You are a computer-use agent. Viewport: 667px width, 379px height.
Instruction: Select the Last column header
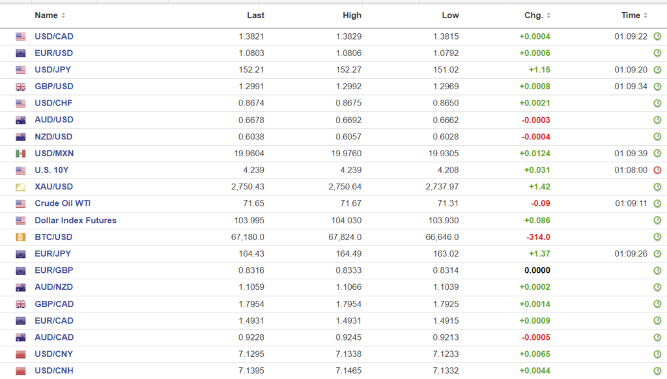coord(255,16)
